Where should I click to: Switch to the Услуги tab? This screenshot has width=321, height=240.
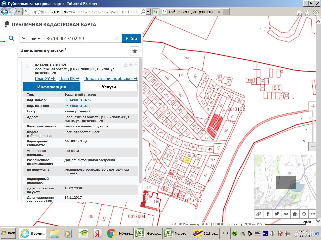coord(109,87)
